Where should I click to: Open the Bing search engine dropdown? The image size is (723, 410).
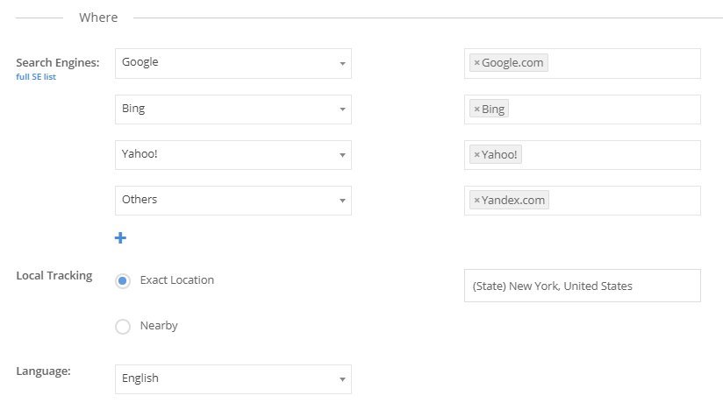click(x=233, y=110)
